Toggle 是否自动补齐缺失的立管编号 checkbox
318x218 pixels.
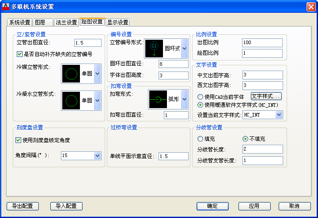19,54
